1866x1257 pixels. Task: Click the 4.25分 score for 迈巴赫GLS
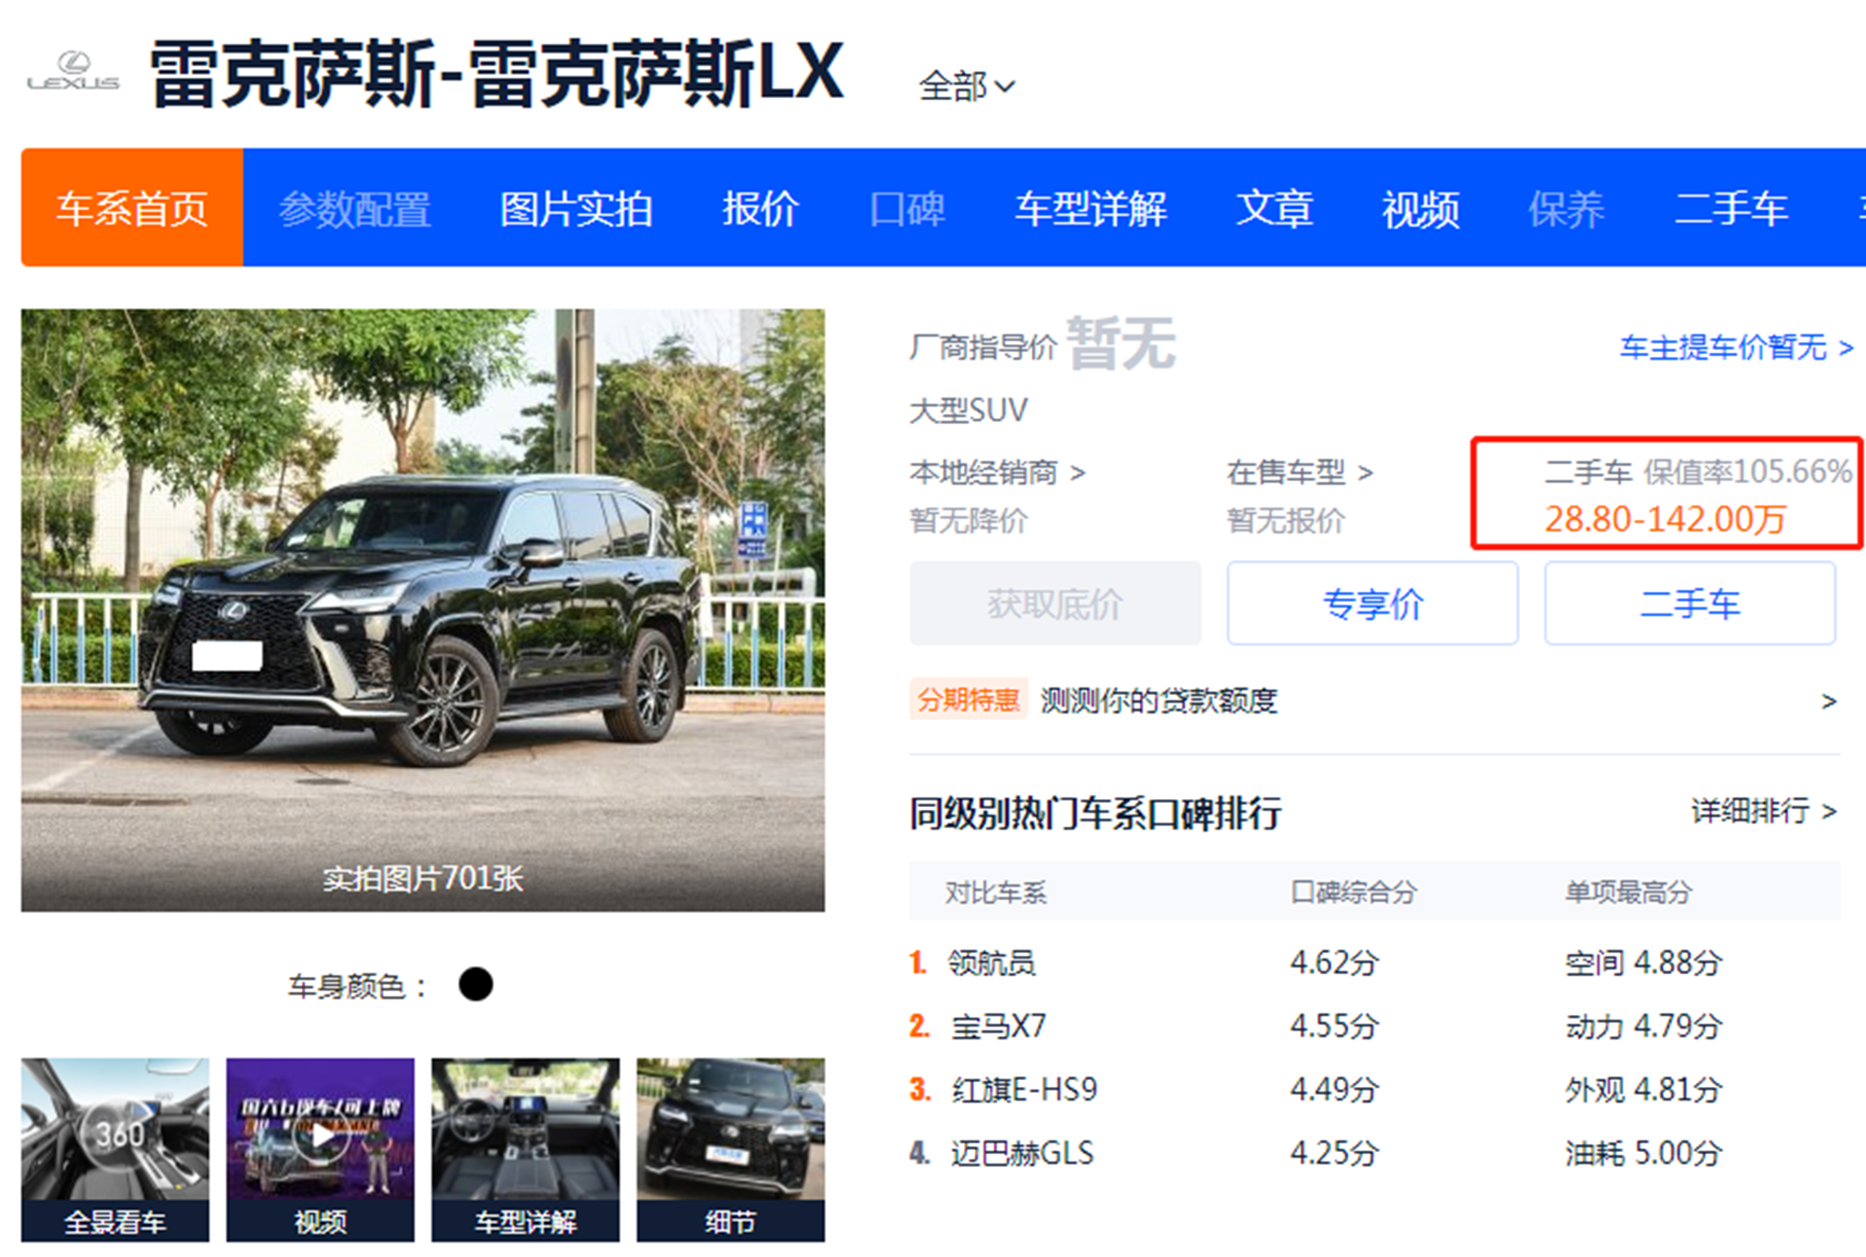click(1334, 1153)
